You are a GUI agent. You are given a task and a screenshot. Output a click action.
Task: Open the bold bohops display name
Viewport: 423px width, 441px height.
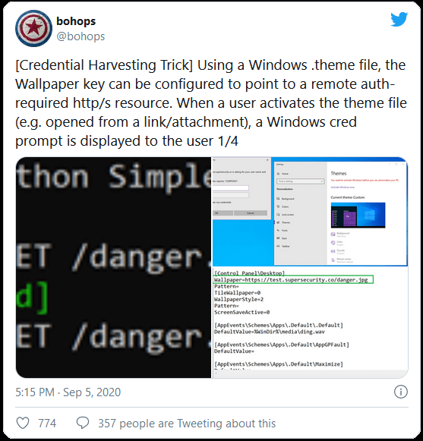coord(76,21)
